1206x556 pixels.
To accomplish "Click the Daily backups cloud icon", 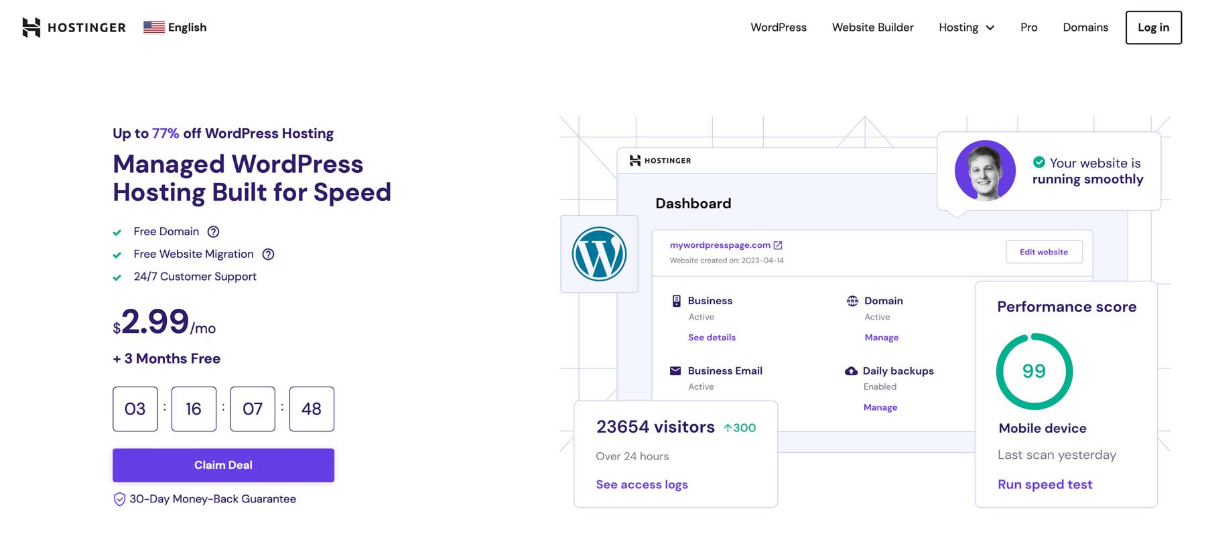I will pyautogui.click(x=851, y=371).
